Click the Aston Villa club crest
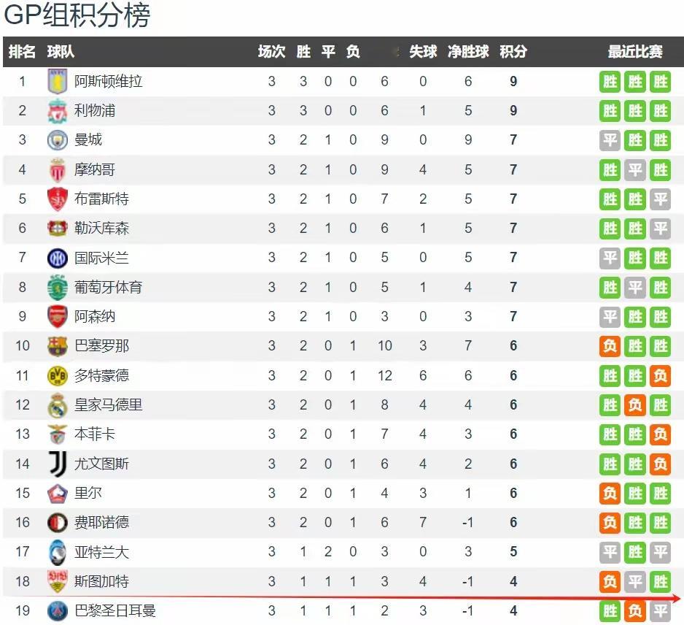 coord(57,81)
